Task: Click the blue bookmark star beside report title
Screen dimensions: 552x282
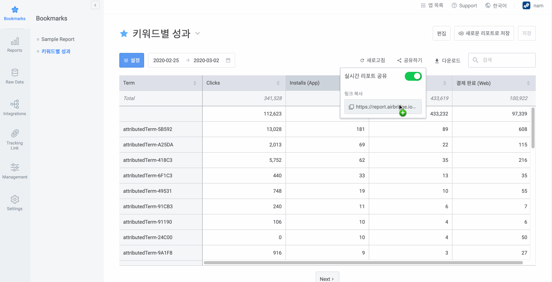Action: (124, 34)
